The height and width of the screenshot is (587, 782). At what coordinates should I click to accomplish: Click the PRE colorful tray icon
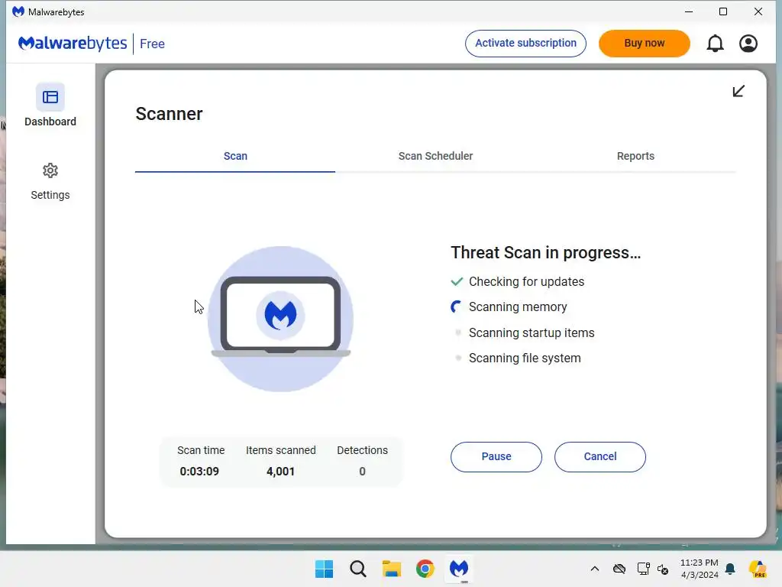[x=758, y=569]
